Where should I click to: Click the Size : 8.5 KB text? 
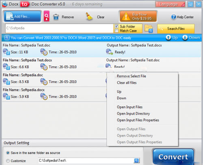coord(20,82)
